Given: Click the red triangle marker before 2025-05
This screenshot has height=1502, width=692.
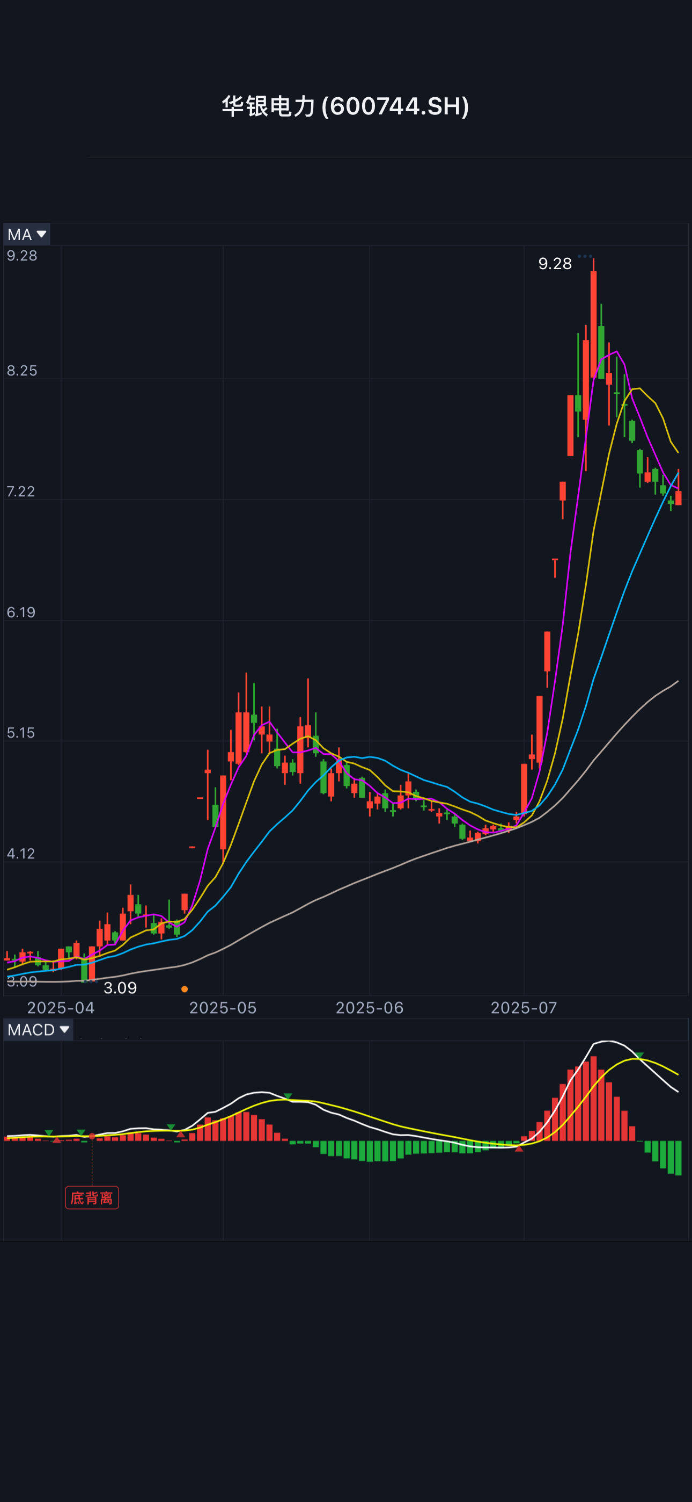Looking at the screenshot, I should (181, 1134).
